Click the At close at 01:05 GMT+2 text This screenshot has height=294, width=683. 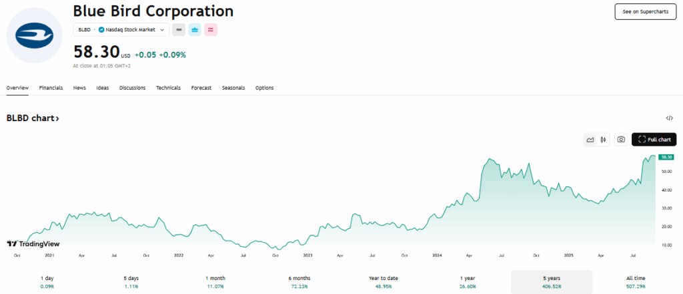tap(102, 67)
